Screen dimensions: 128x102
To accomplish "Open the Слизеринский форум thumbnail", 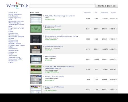I will pyautogui.click(x=36, y=29).
